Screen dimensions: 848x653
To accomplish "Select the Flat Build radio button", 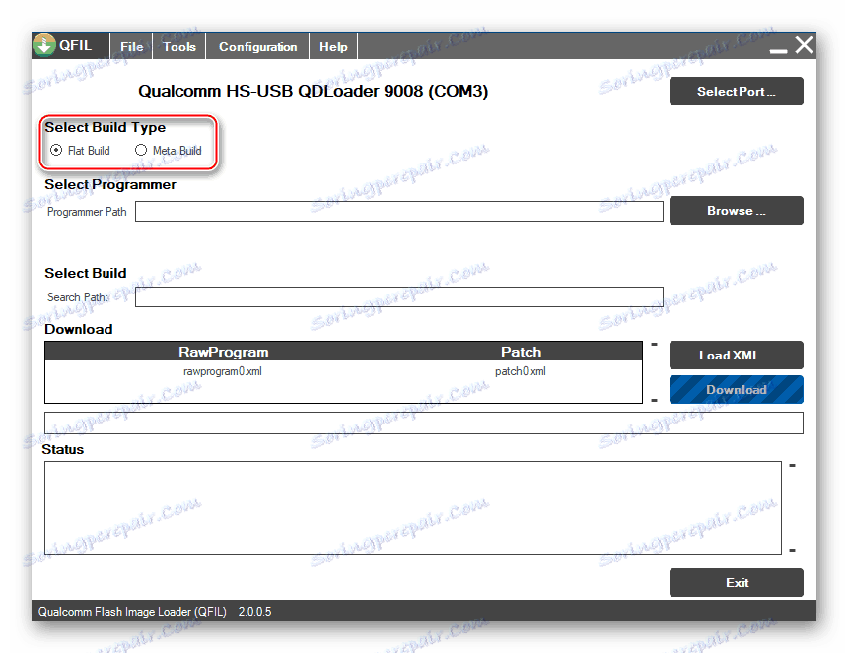I will pos(56,150).
